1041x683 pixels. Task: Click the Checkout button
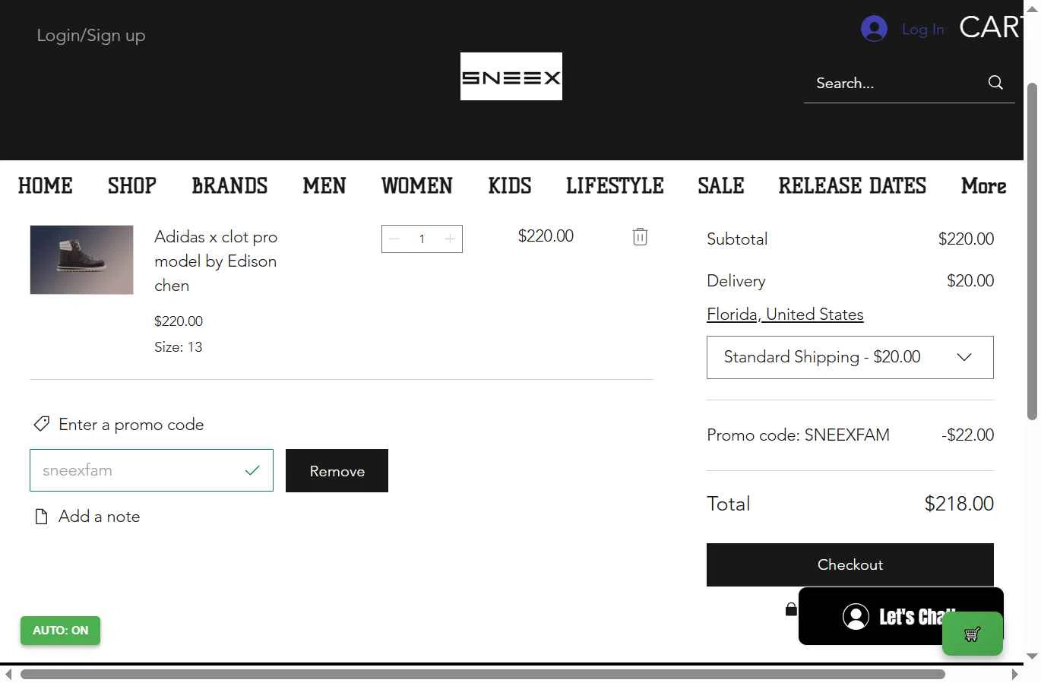850,564
